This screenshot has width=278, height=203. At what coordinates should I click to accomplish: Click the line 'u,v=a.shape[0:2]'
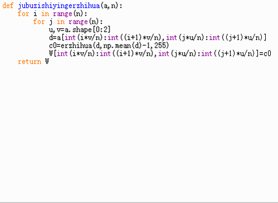(x=80, y=29)
